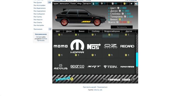Select the O.Z Racing vinyl logo
175x98 pixels.
coord(110,46)
